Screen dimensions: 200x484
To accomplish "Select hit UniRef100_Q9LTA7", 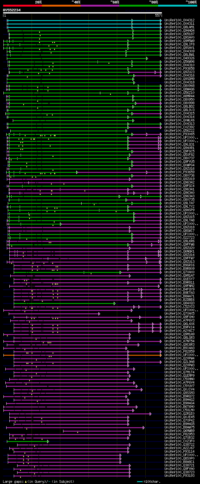I will (179, 203).
